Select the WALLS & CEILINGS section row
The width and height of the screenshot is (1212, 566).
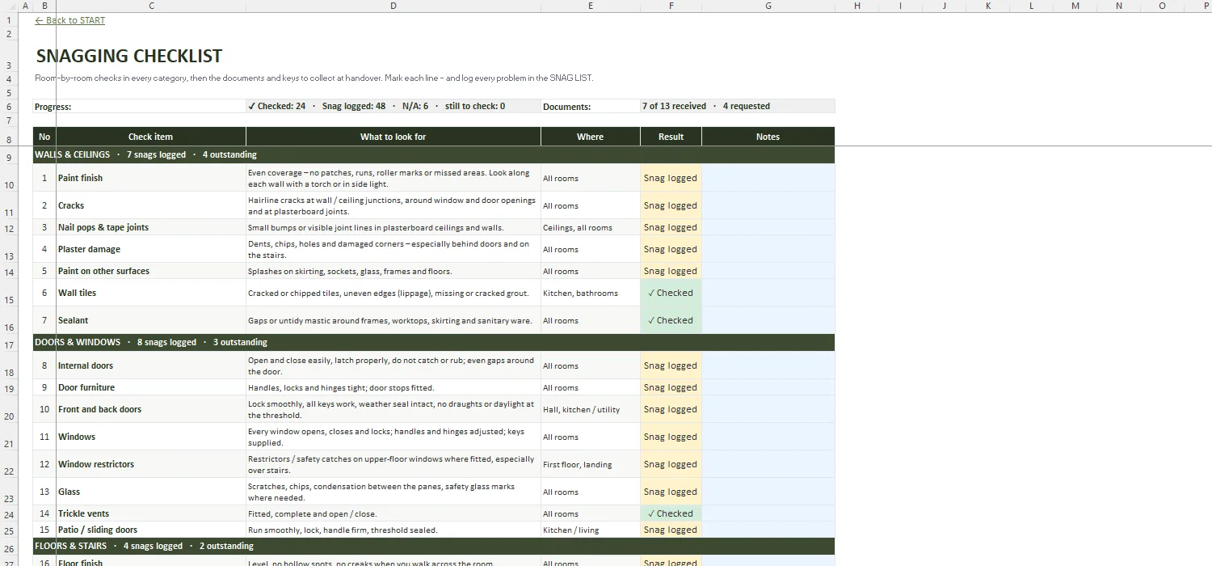[434, 154]
